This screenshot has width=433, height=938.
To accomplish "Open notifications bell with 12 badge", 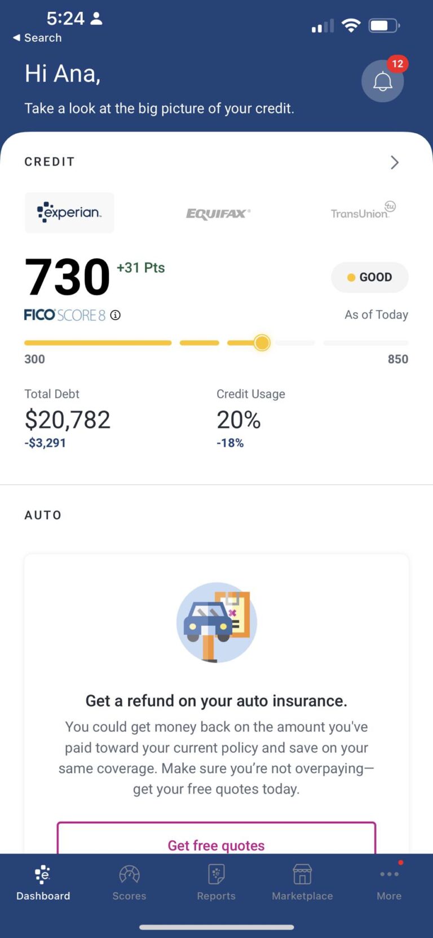I will (383, 81).
